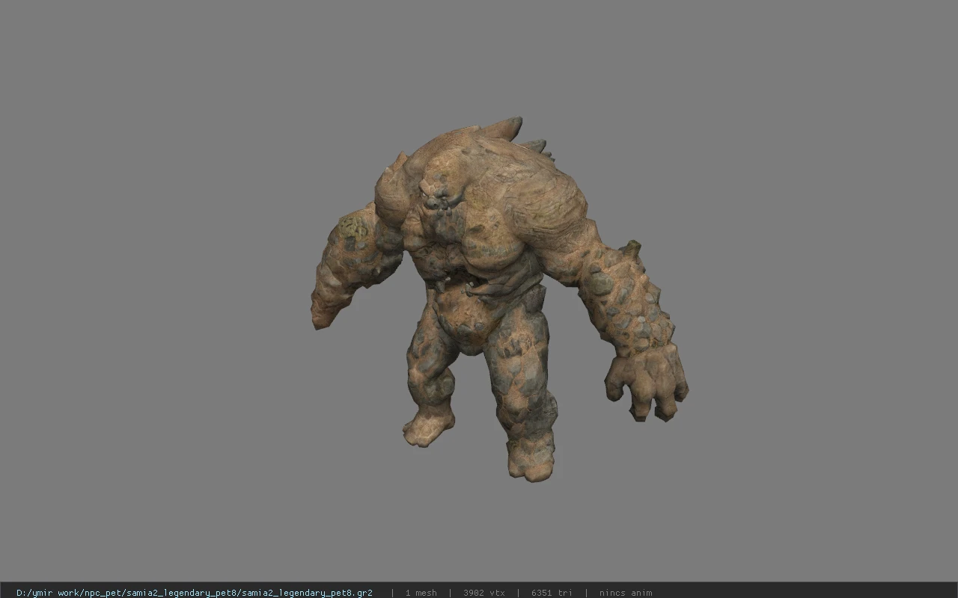Click the "6351 tri" triangle count

[552, 593]
